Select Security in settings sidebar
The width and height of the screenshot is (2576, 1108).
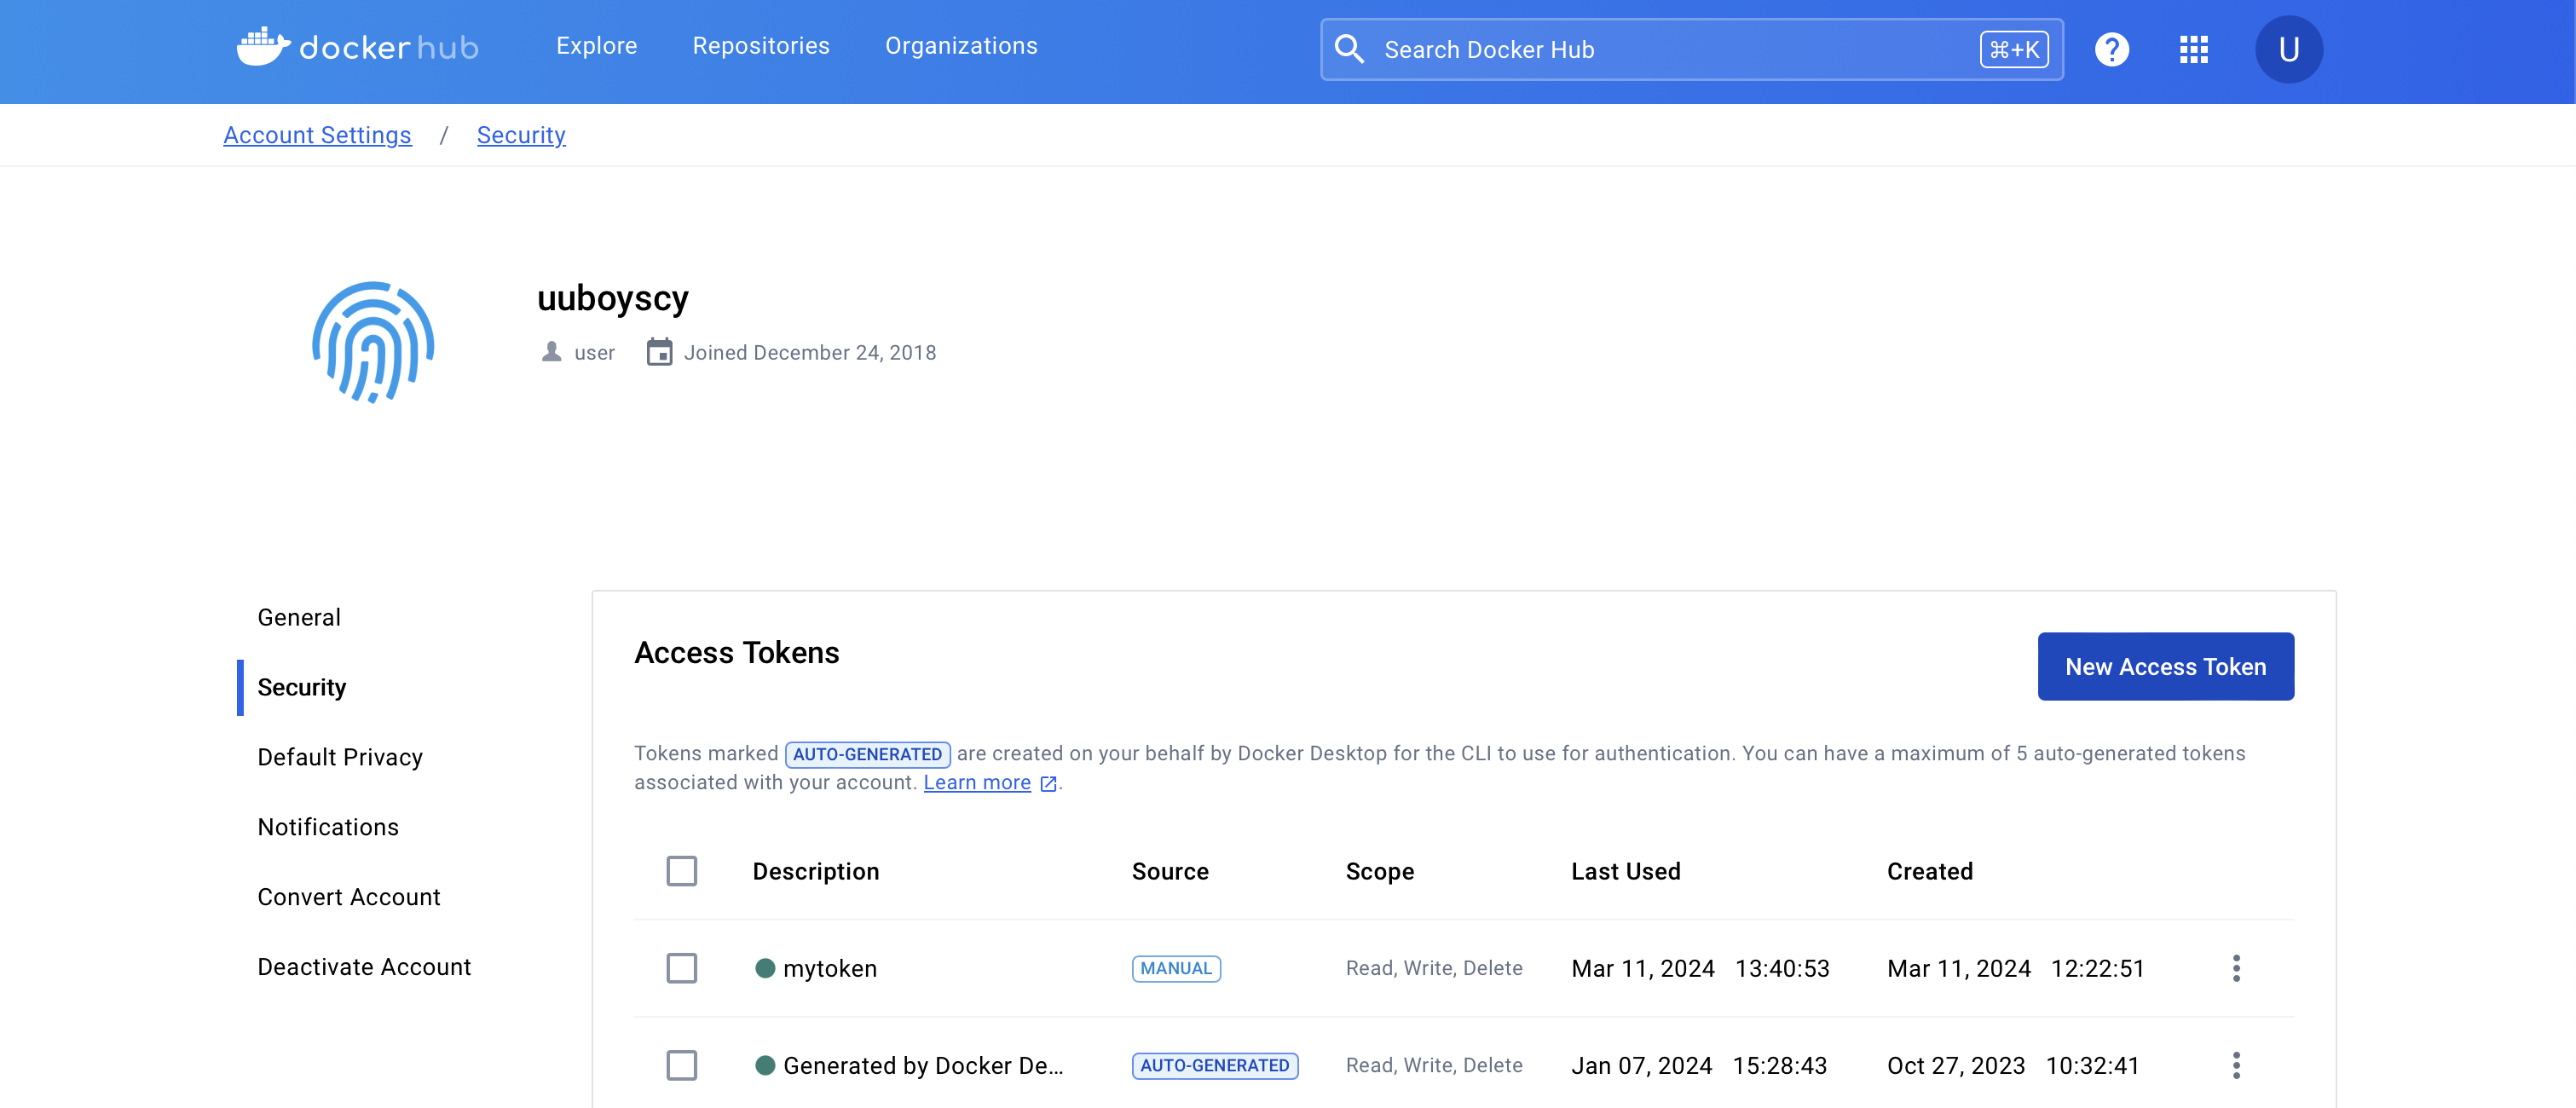click(301, 688)
